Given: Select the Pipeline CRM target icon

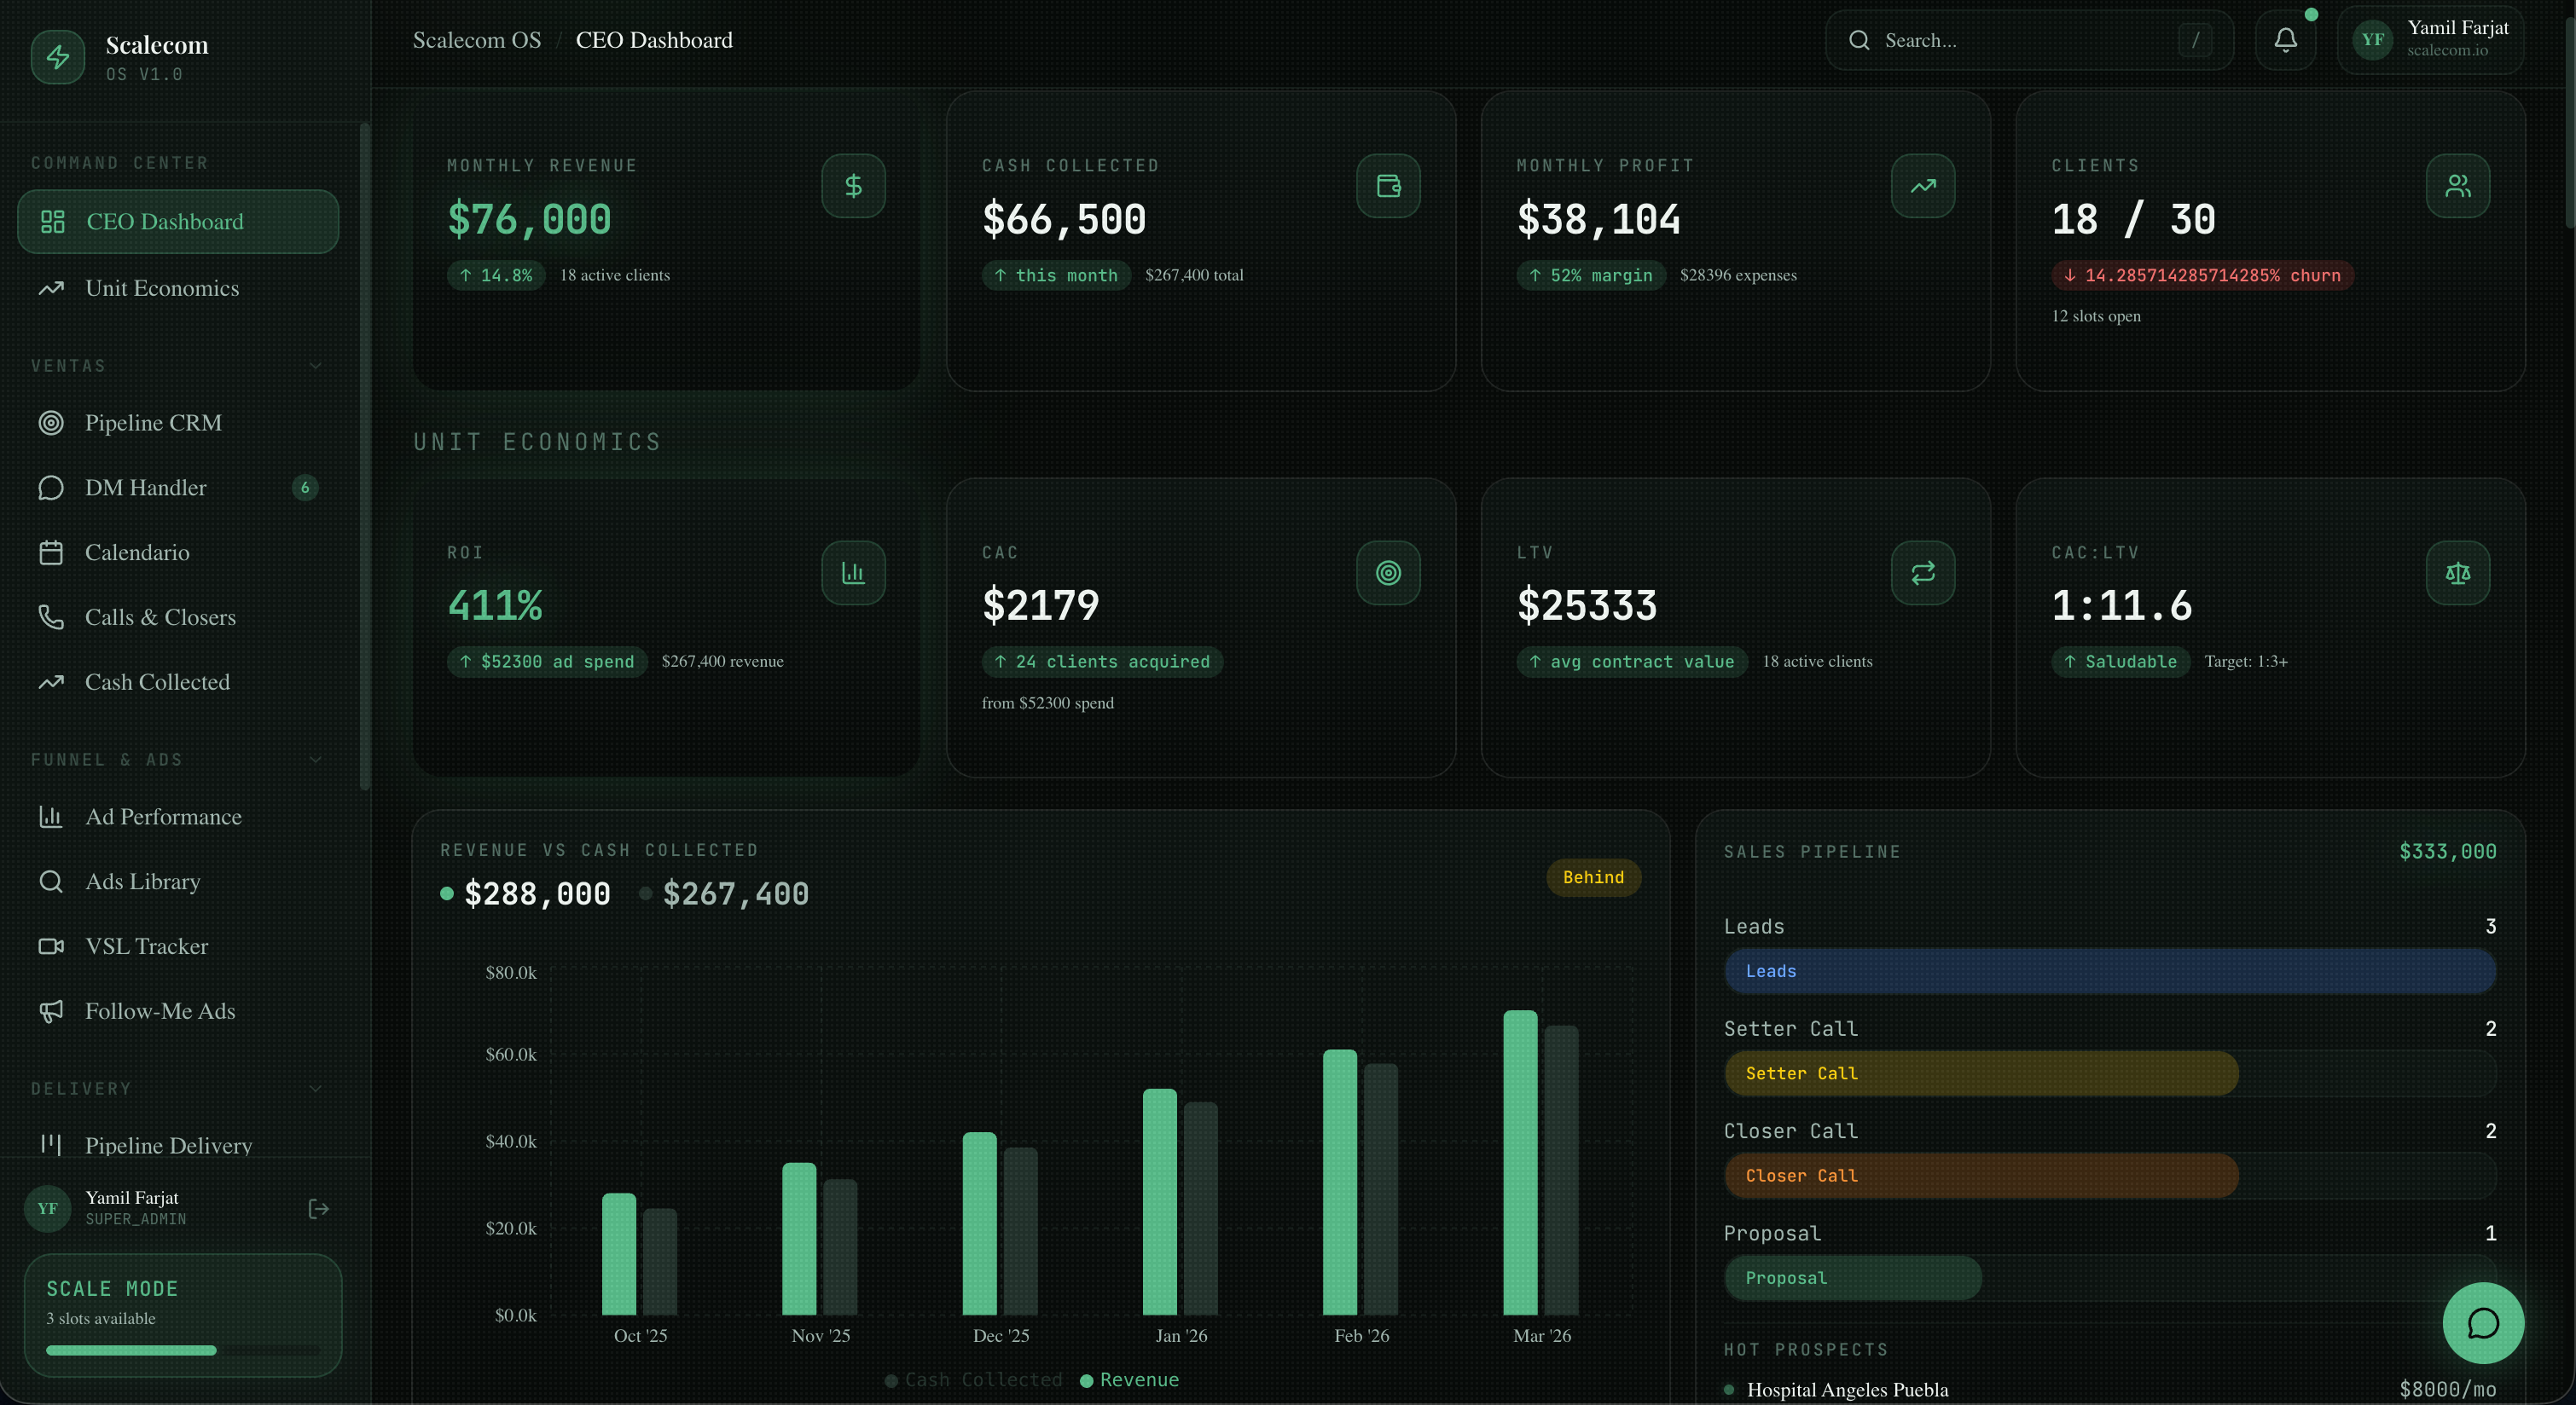Looking at the screenshot, I should [52, 423].
